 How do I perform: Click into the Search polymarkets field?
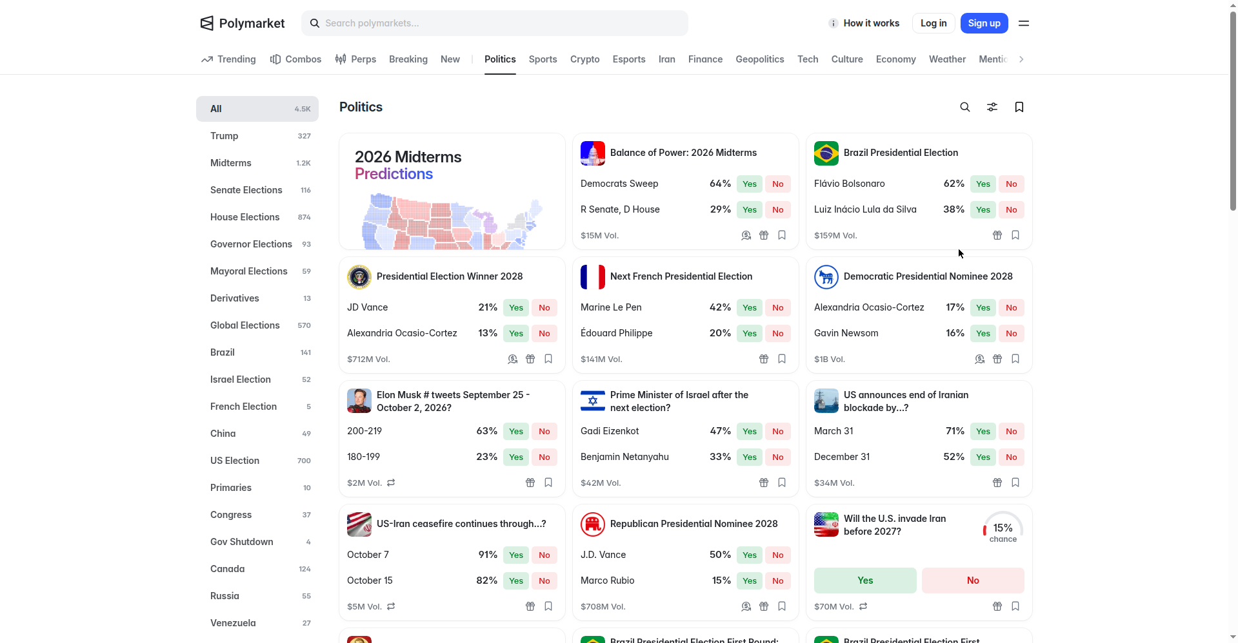495,23
